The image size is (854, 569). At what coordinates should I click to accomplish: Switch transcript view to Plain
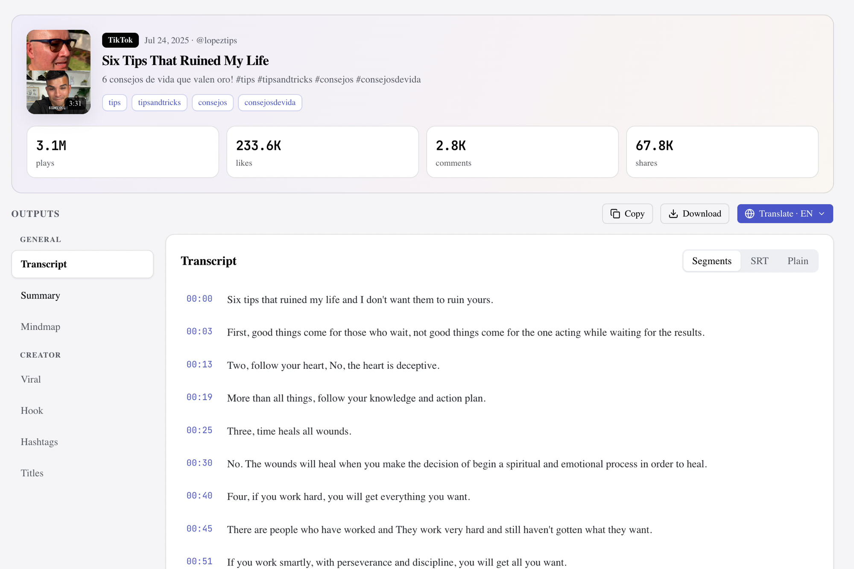(798, 261)
